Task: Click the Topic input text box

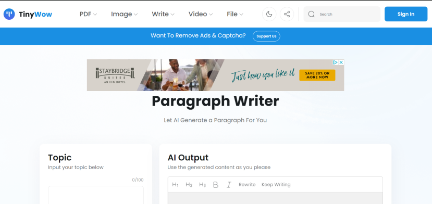Action: (96, 195)
